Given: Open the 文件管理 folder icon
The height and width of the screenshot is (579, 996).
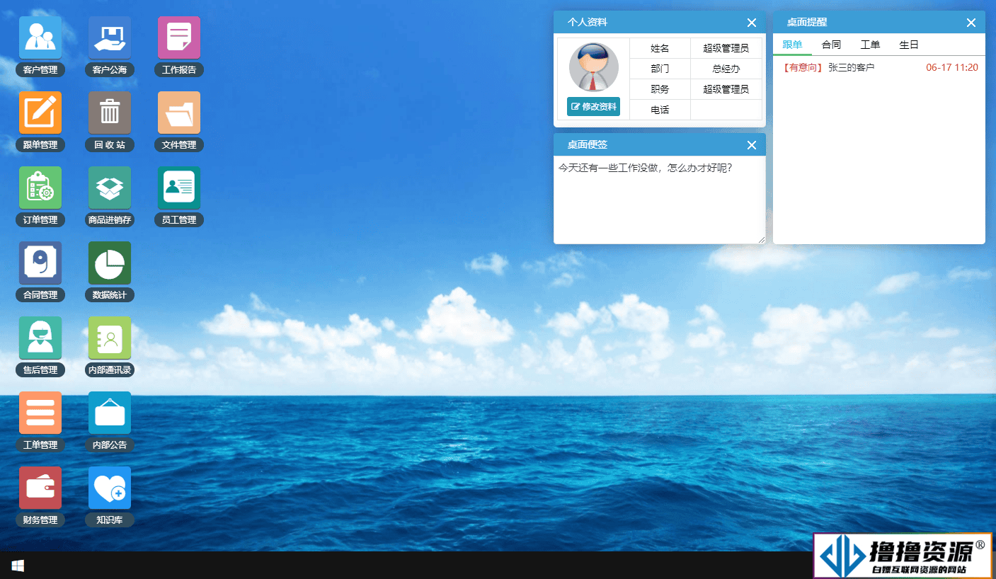Looking at the screenshot, I should pos(179,113).
